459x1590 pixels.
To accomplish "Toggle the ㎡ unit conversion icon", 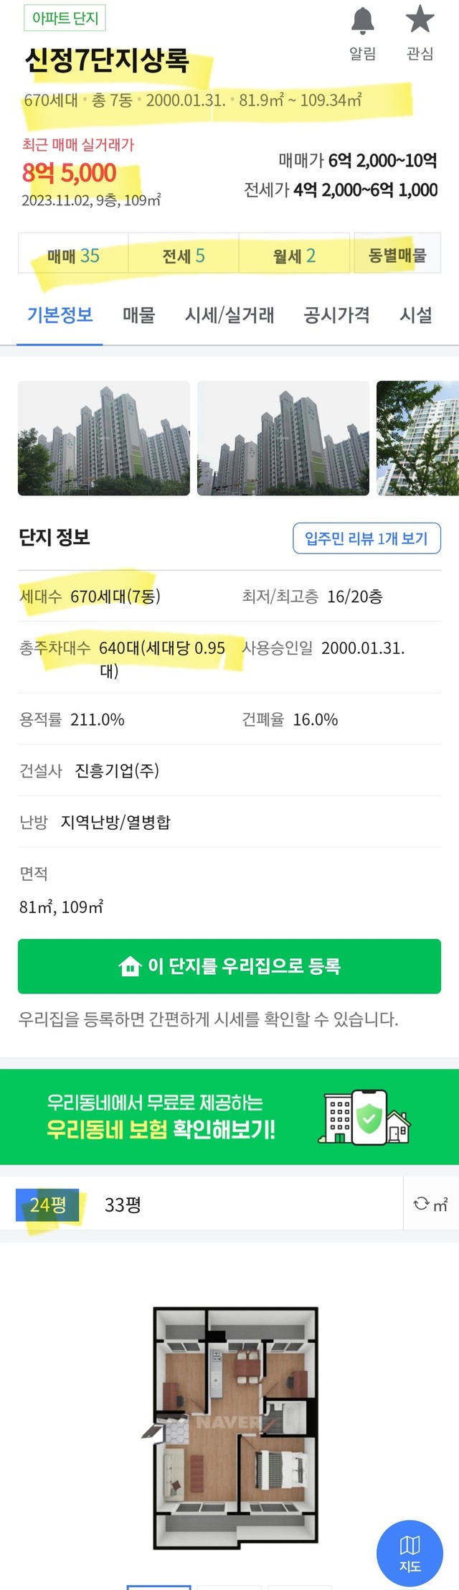I will point(430,1204).
